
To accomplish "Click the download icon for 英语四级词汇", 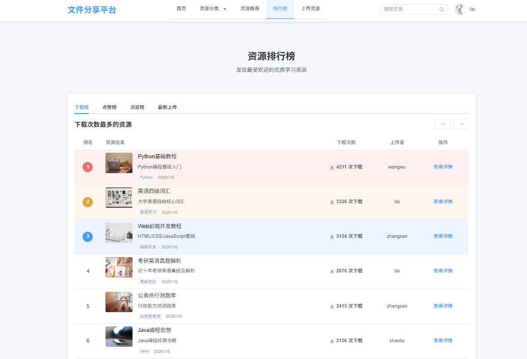I will pos(331,201).
